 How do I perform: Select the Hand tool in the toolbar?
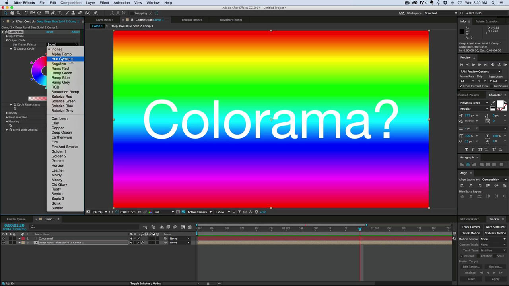(12, 13)
